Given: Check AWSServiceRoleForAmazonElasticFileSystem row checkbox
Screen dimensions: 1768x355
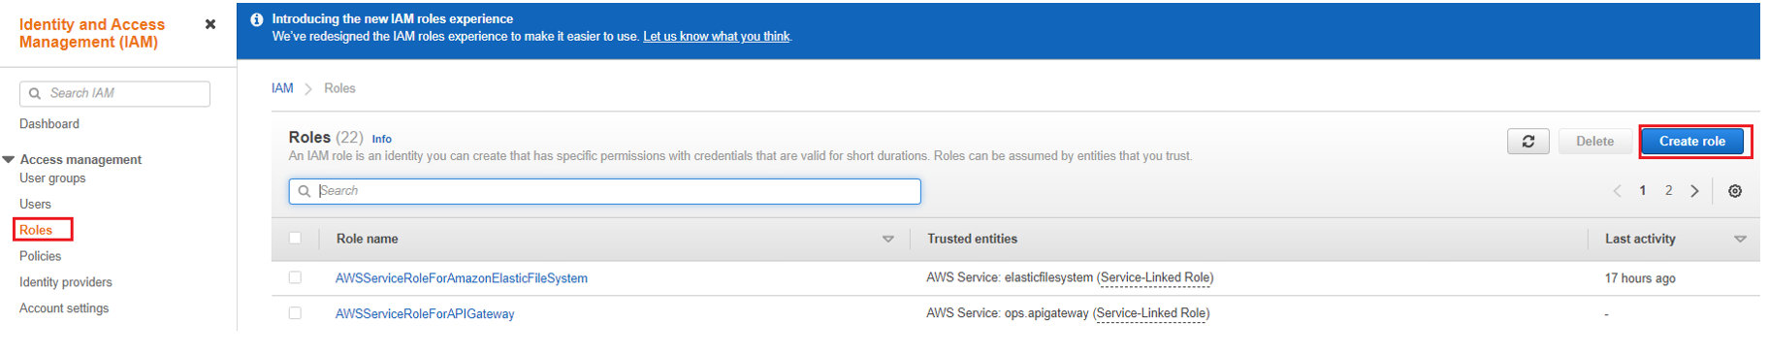Looking at the screenshot, I should (295, 277).
